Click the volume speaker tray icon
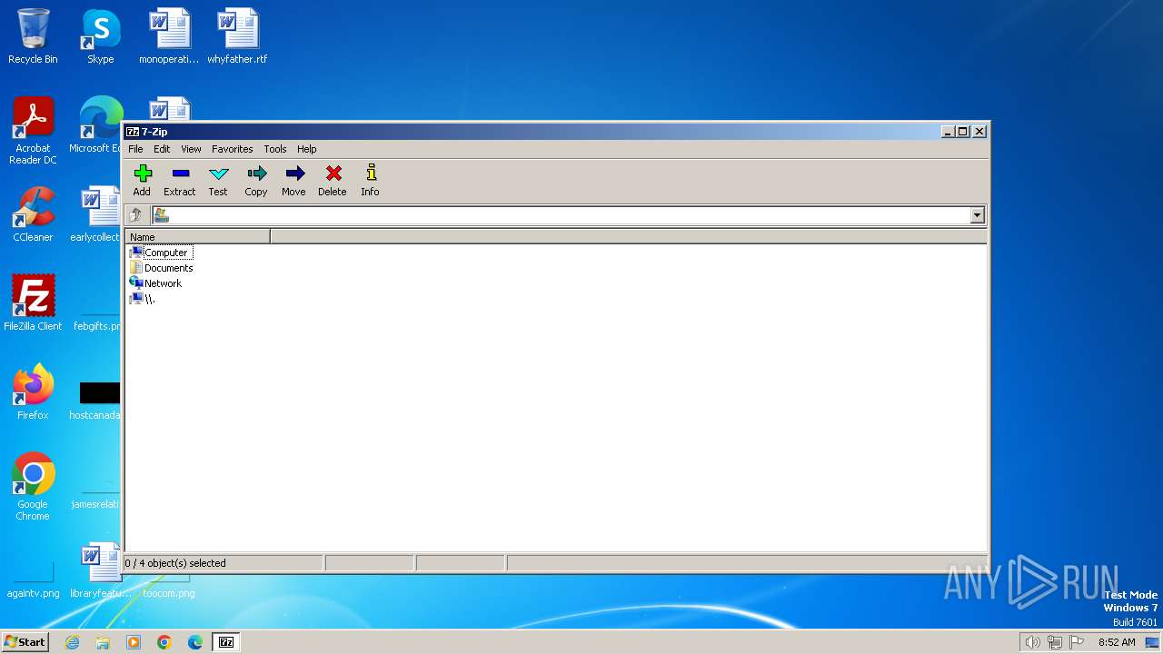 point(1032,642)
